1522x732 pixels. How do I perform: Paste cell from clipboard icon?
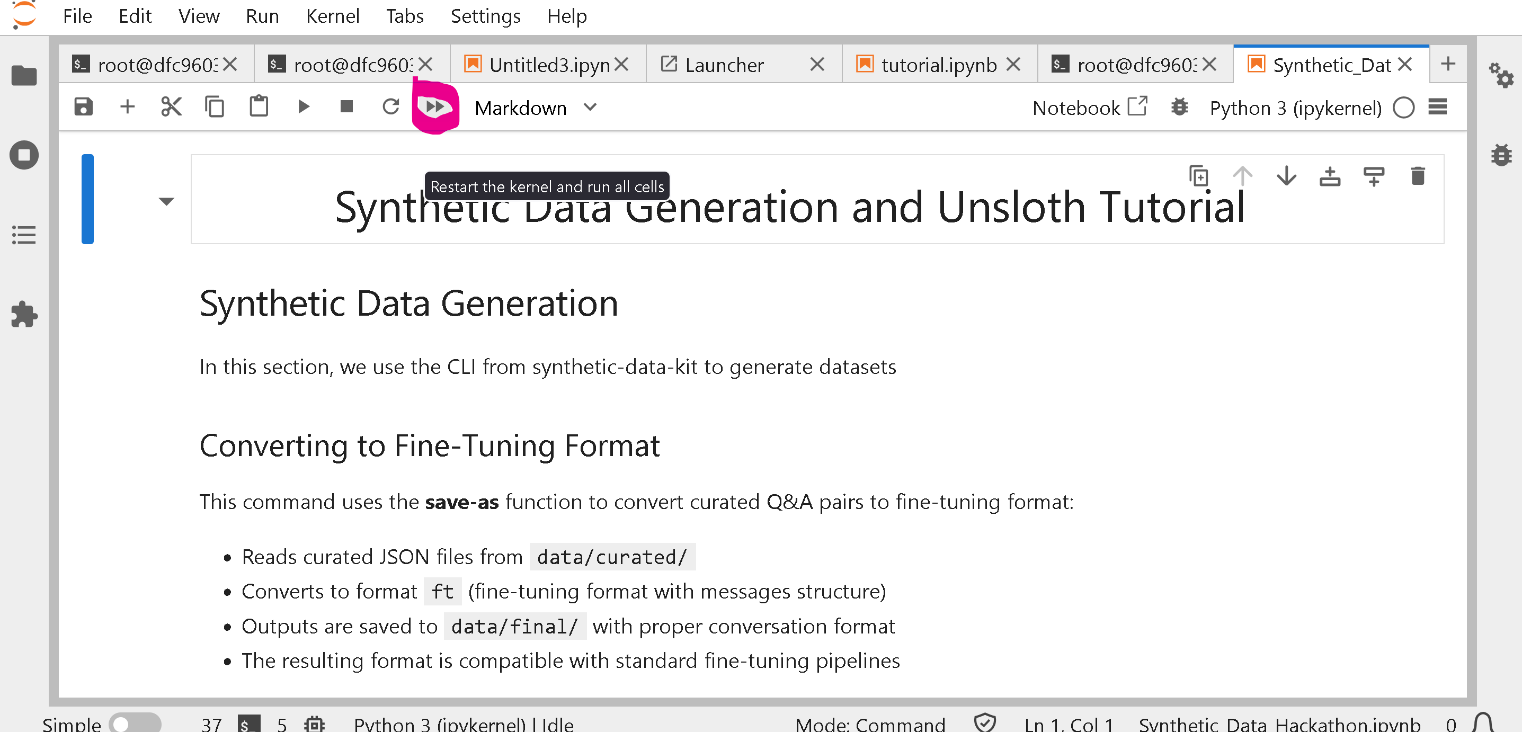(x=258, y=107)
